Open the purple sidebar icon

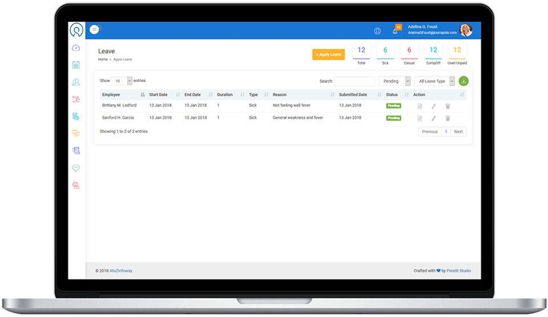click(76, 151)
